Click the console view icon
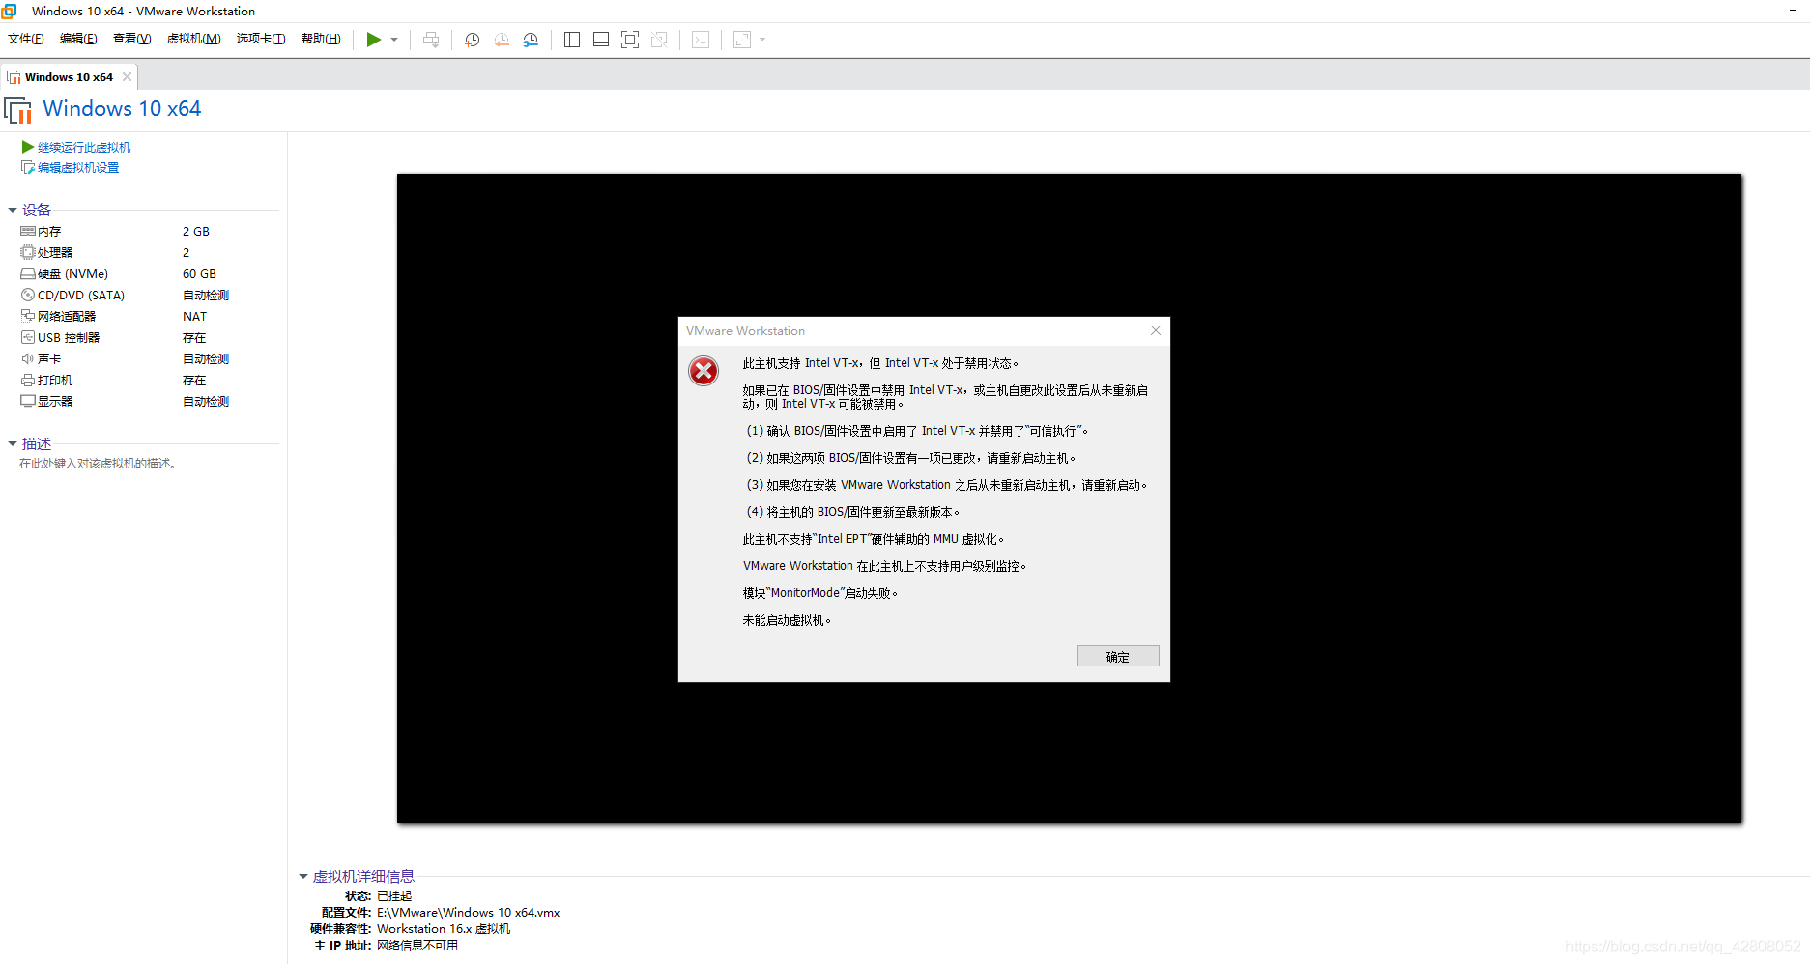1810x964 pixels. tap(701, 40)
